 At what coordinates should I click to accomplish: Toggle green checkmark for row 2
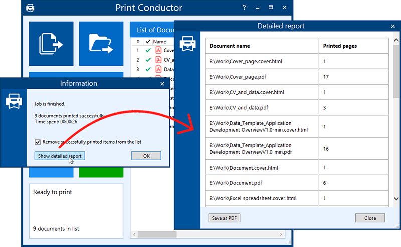(148, 60)
